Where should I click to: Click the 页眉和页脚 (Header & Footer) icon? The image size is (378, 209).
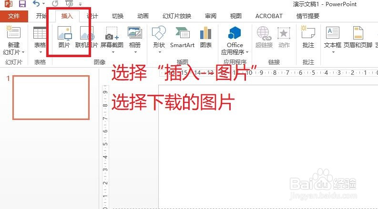pyautogui.click(x=358, y=33)
